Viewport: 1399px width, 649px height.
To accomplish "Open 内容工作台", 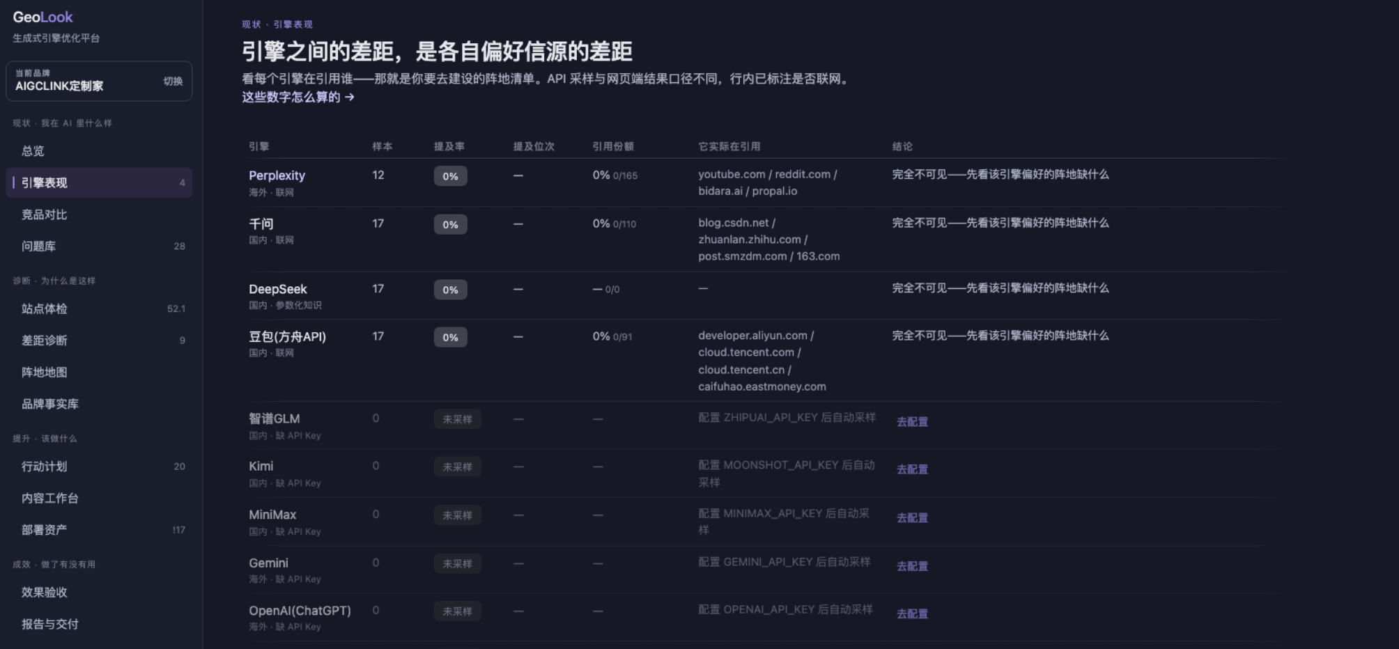I will [99, 498].
